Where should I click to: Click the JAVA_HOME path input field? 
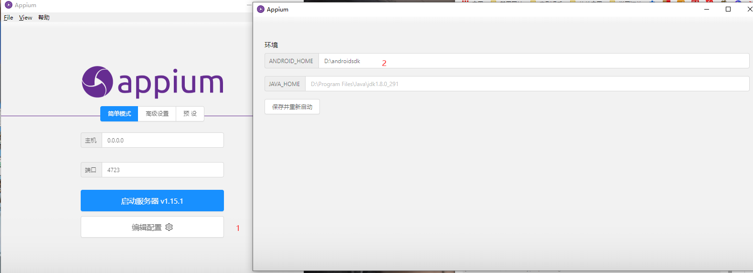[527, 84]
